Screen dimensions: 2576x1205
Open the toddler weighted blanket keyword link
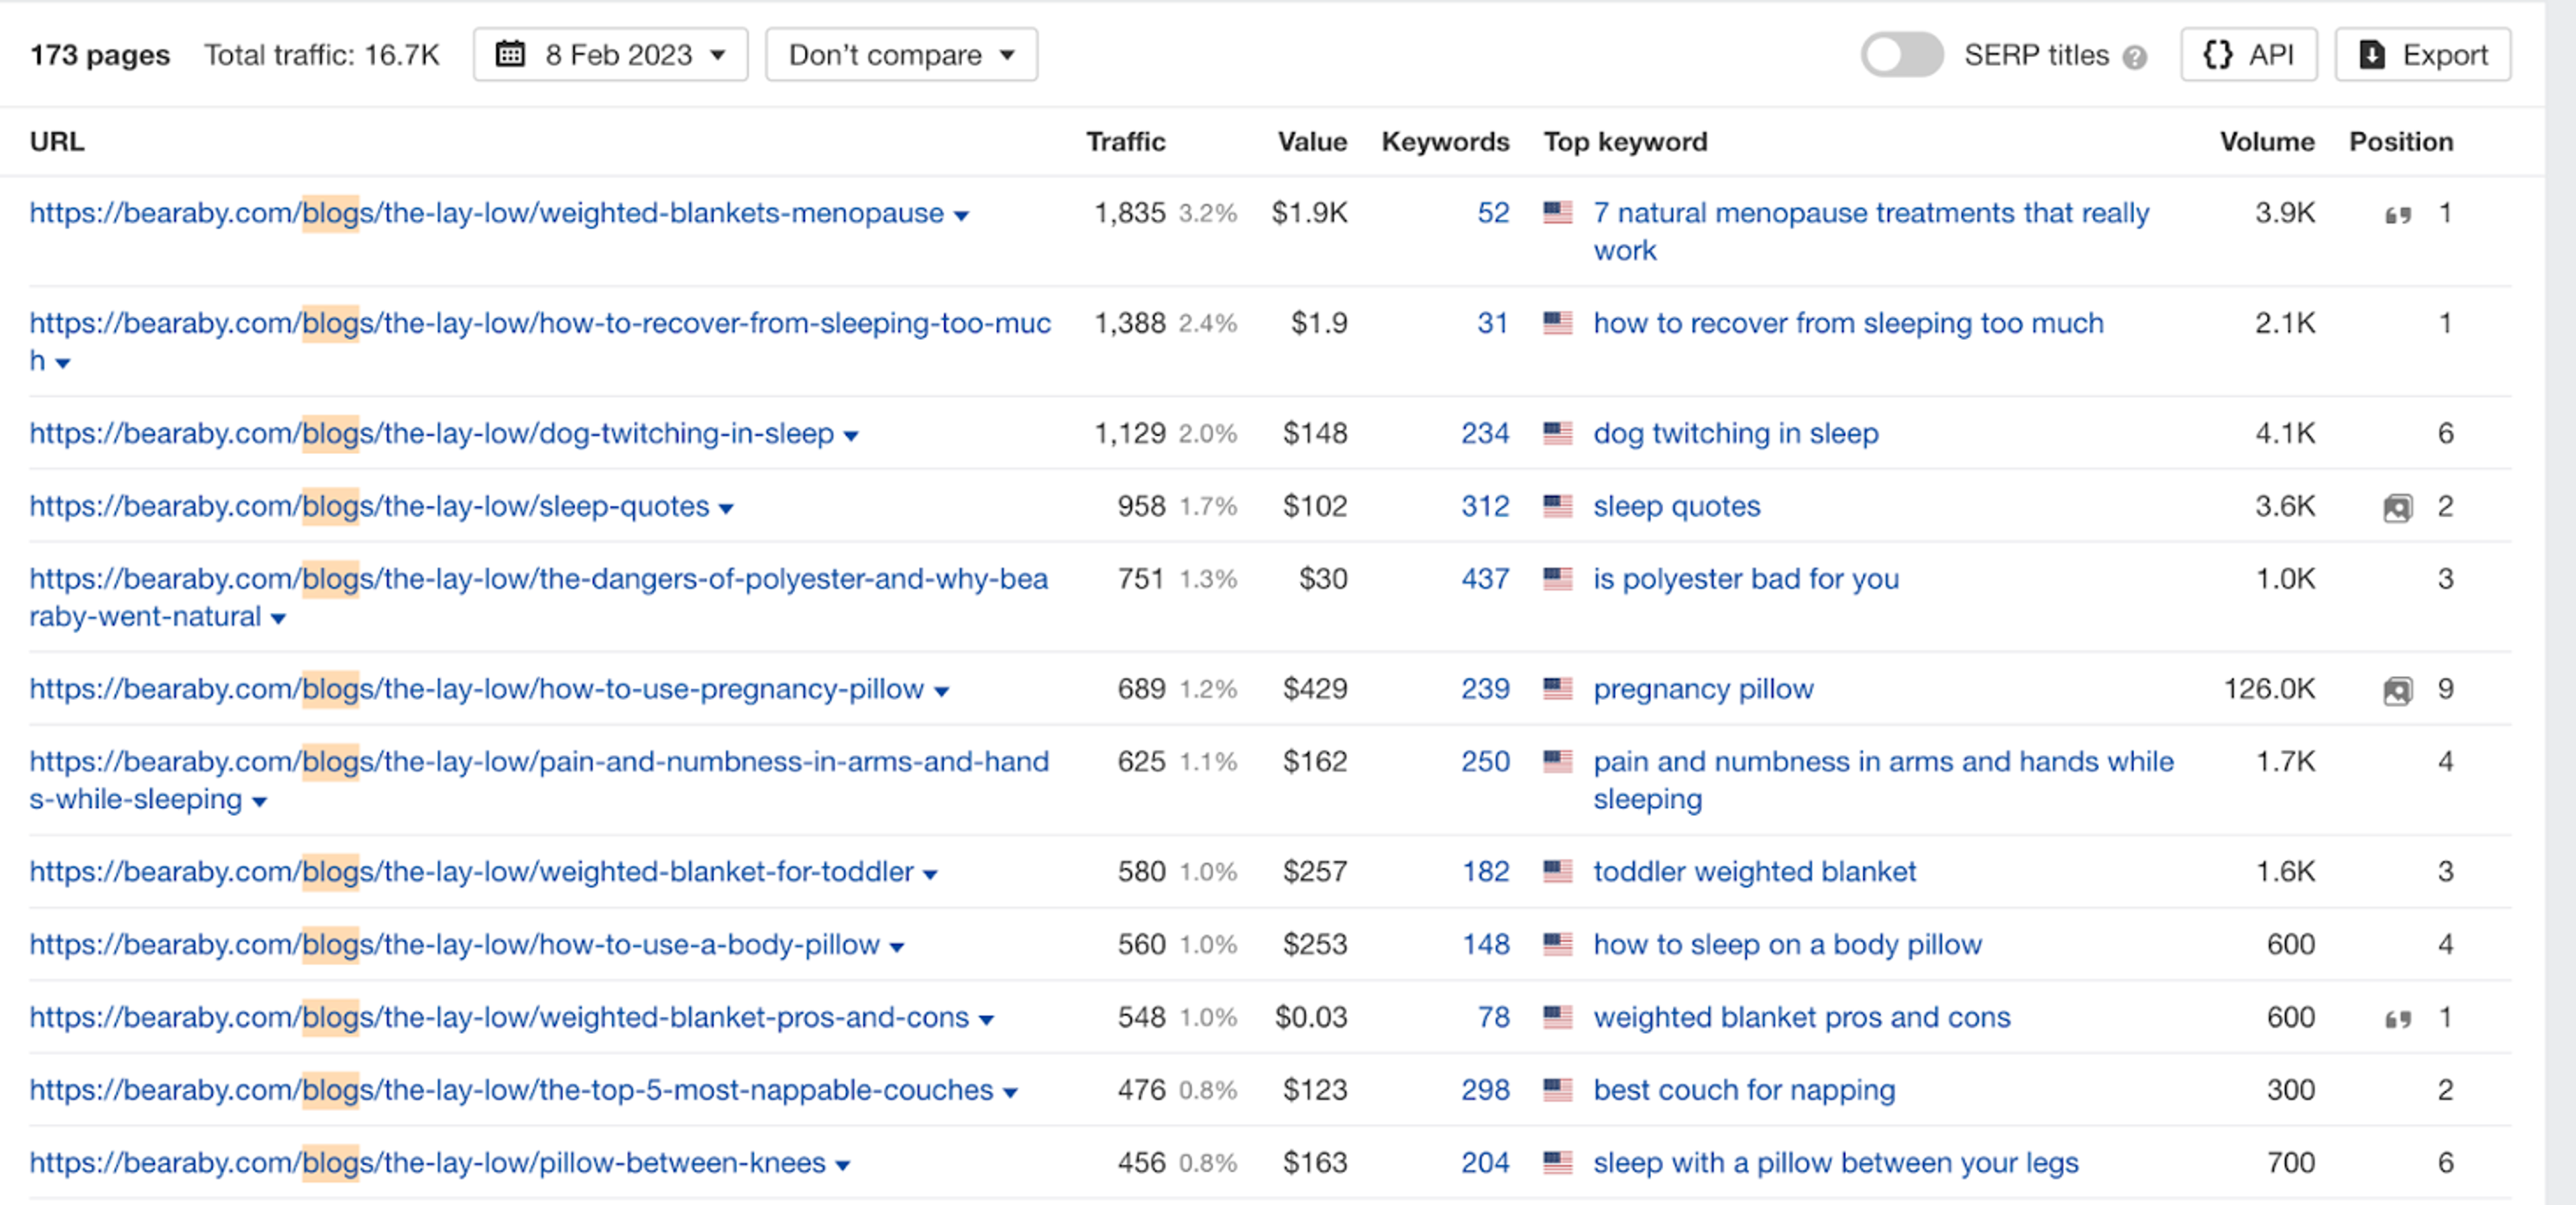(x=1754, y=872)
